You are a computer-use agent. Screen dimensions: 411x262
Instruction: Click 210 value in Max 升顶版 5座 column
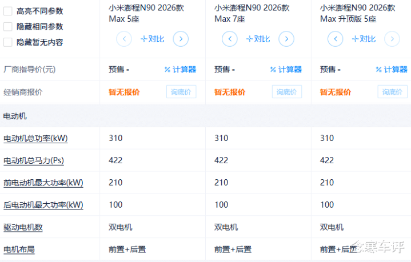(x=327, y=183)
